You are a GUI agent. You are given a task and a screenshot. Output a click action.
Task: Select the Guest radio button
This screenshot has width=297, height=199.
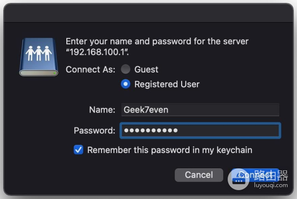126,70
